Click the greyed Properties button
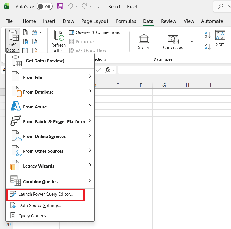This screenshot has height=229, width=231. point(82,41)
